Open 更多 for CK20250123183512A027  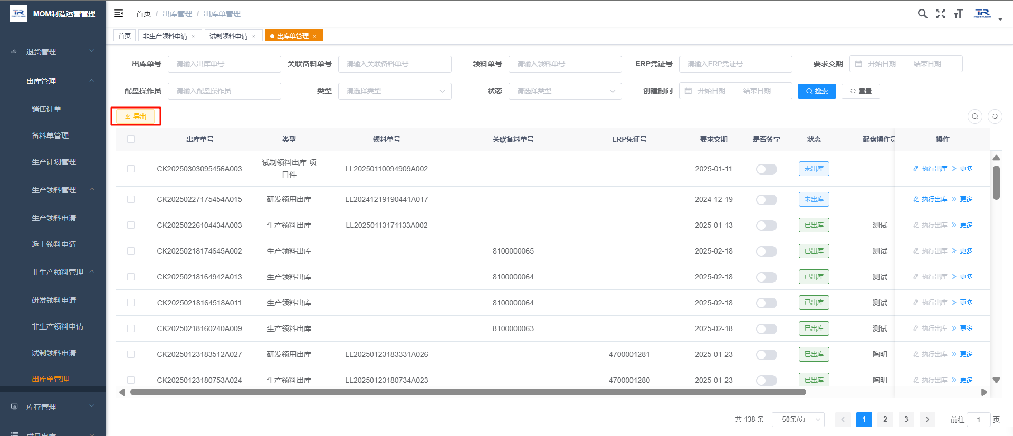click(x=962, y=354)
